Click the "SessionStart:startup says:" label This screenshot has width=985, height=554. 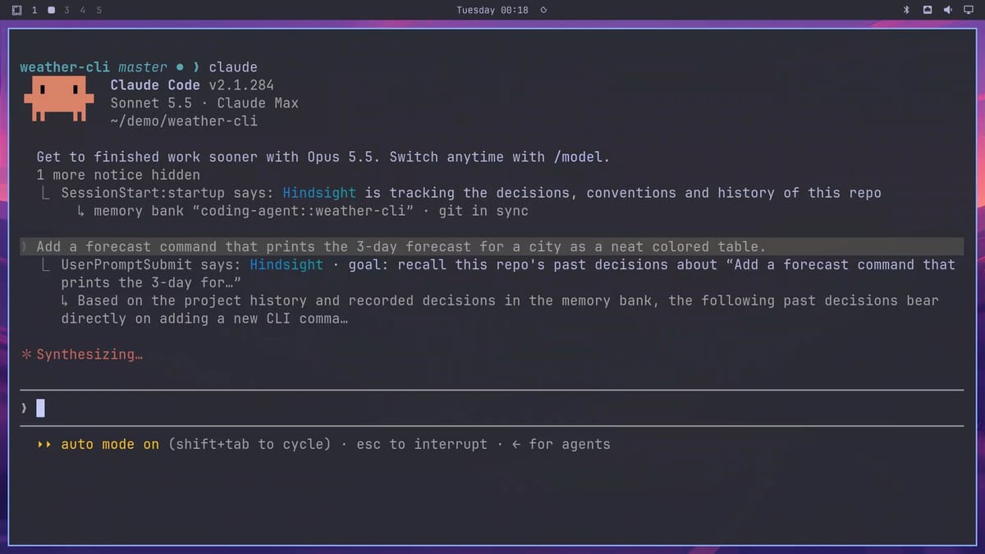point(167,193)
